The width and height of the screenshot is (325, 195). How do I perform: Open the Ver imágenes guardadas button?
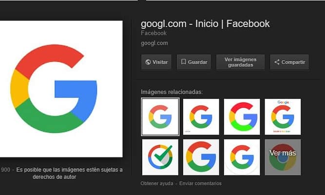[240, 62]
